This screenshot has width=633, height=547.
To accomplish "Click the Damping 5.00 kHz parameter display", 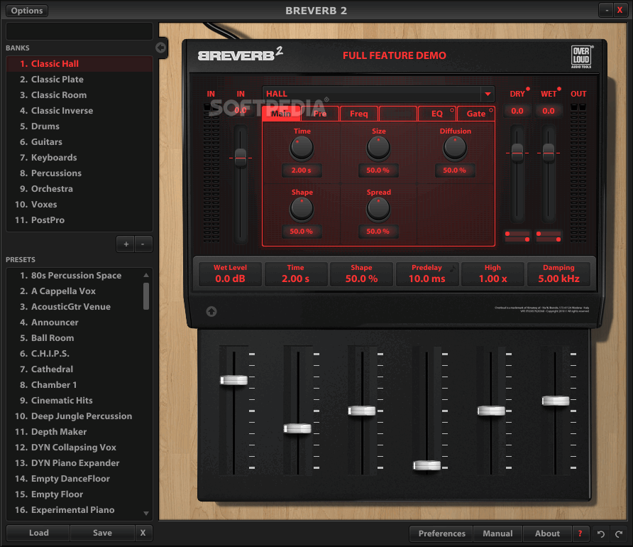I will click(558, 274).
